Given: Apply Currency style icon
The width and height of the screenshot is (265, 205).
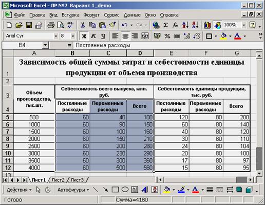Looking at the screenshot, I should pyautogui.click(x=157, y=36).
